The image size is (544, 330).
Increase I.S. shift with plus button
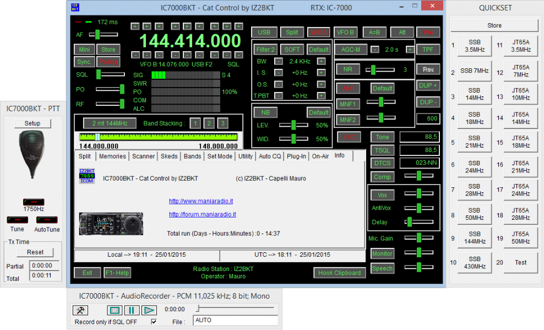321,73
